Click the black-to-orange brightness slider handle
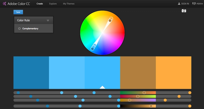The width and height of the screenshot is (204, 109). pos(151,106)
